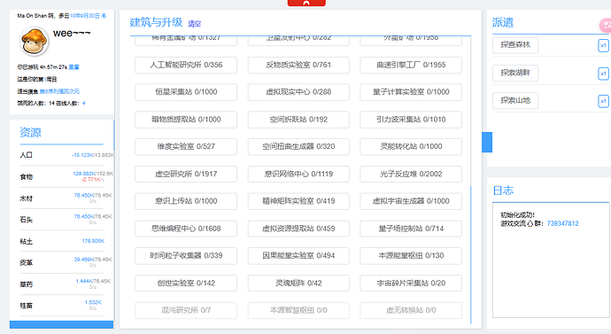Screen dimensions: 611x334
Task: Open the QQ group number 739347812
Action: point(562,223)
